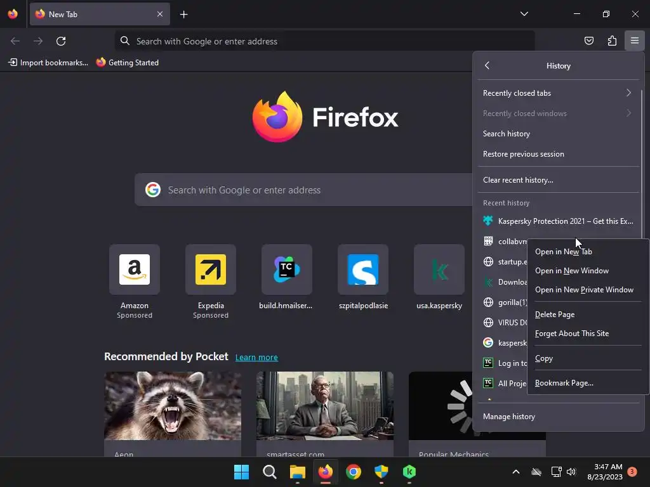Open taskbar Search
Image resolution: width=650 pixels, height=487 pixels.
(269, 472)
